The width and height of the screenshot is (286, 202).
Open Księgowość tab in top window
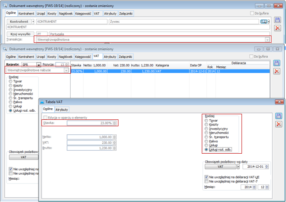coord(83,14)
